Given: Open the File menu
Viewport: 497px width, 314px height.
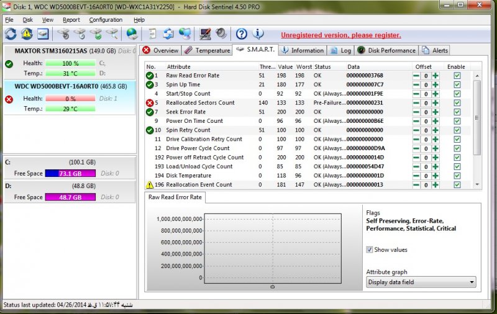Looking at the screenshot, I should (9, 20).
